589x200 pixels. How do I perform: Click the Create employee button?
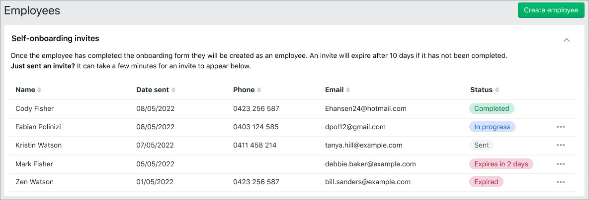551,10
